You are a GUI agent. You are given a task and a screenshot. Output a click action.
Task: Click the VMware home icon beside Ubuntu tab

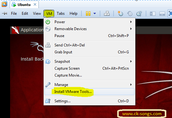pyautogui.click(x=4, y=4)
